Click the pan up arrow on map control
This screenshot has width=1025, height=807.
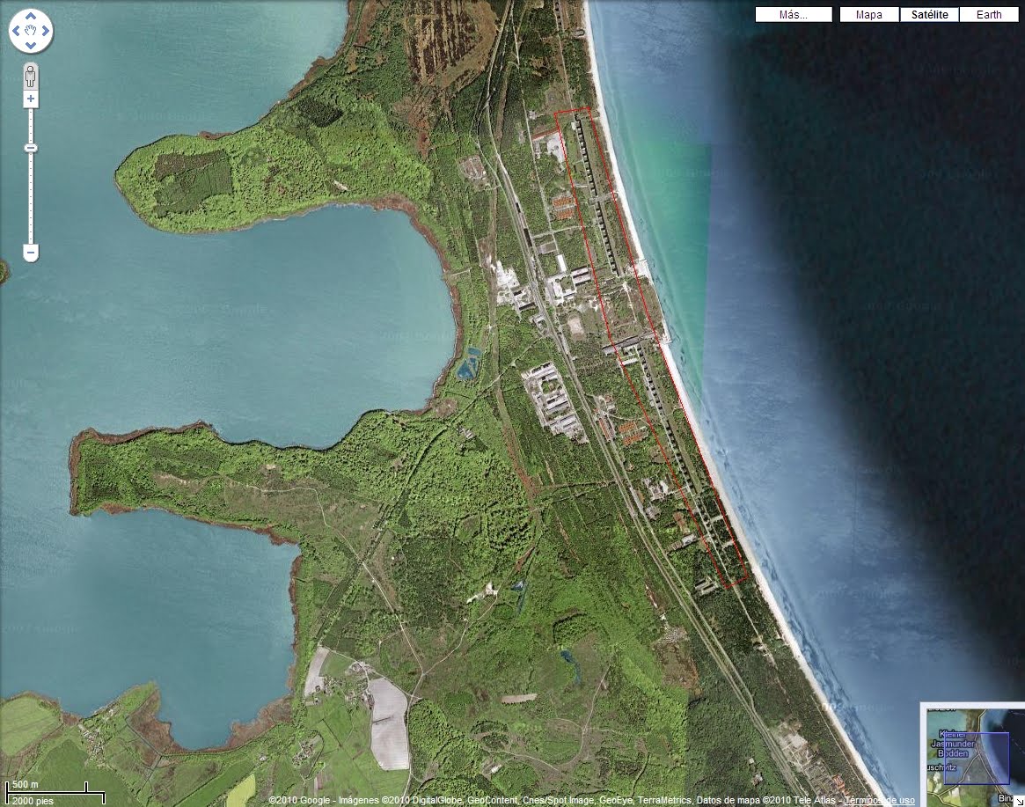tap(31, 16)
